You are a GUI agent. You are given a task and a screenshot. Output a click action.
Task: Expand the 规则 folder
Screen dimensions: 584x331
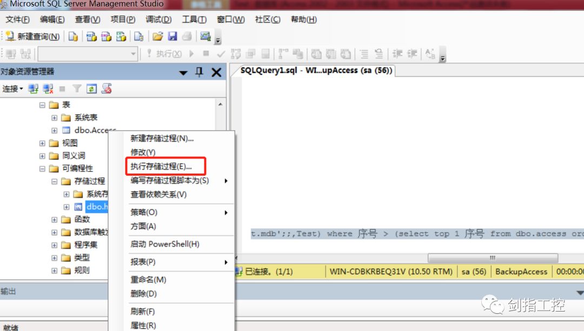coord(55,270)
